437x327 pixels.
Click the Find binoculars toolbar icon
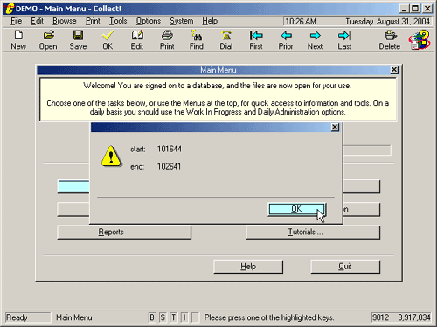point(197,36)
